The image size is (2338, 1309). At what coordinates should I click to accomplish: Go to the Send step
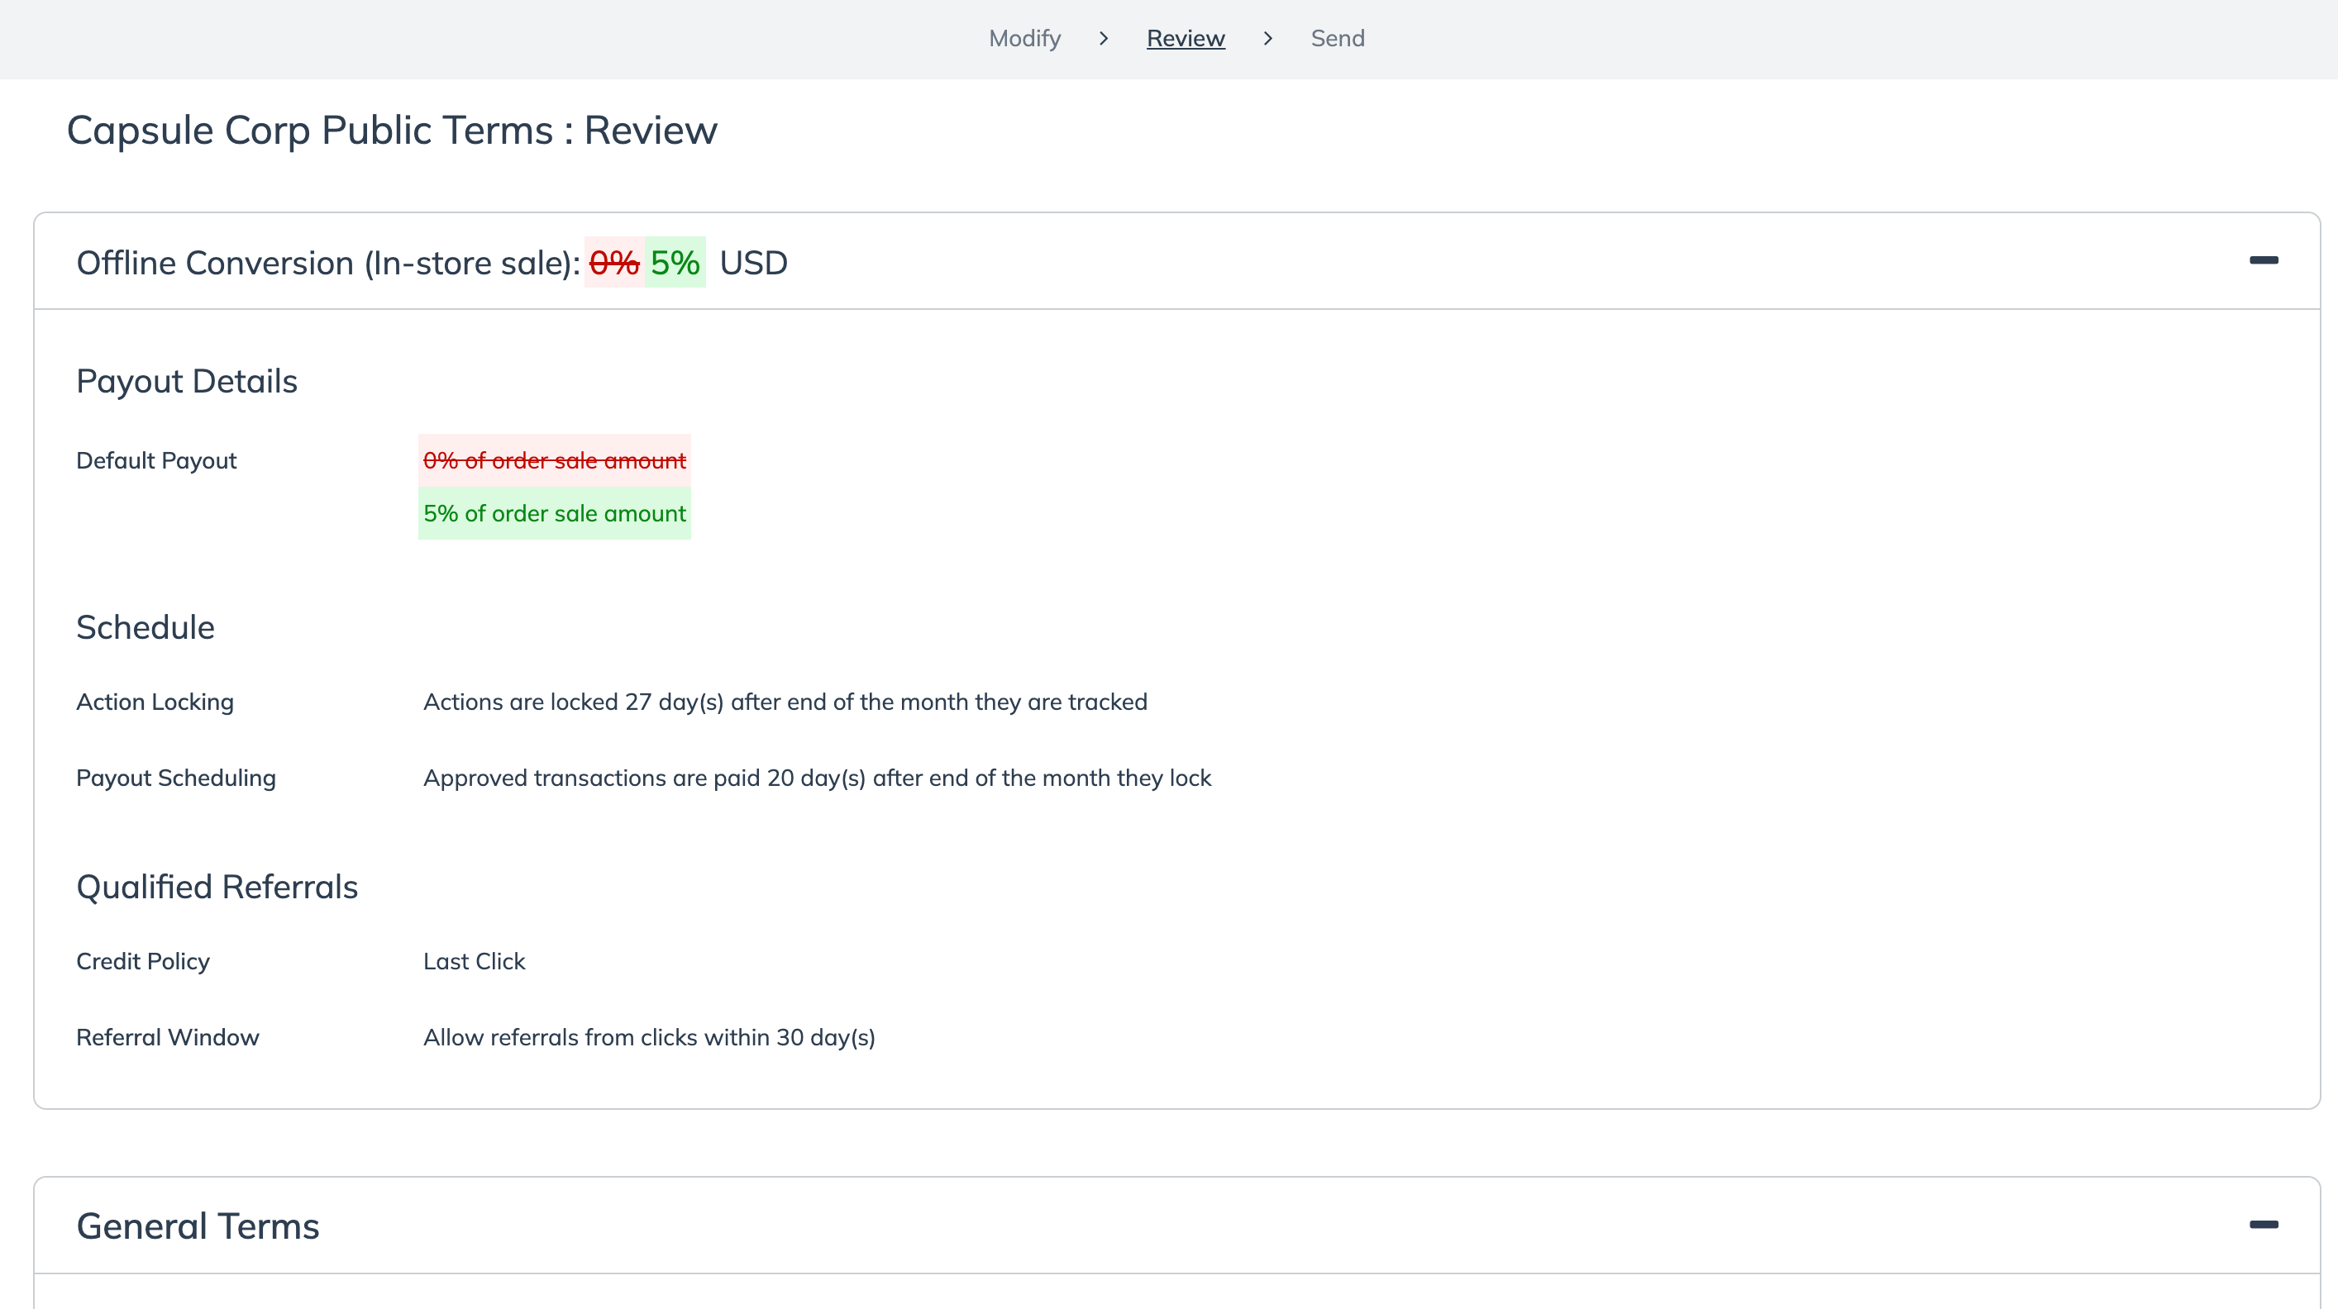pos(1337,39)
